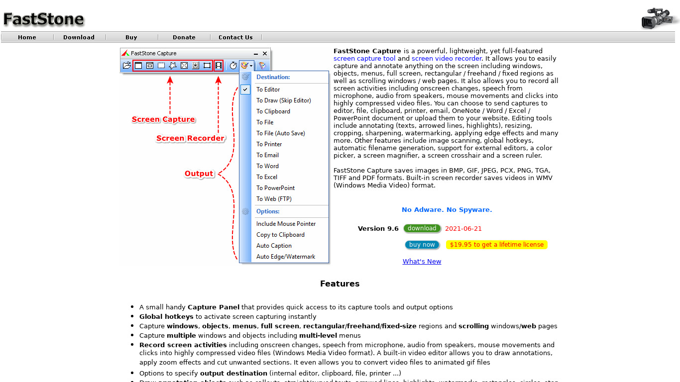The height and width of the screenshot is (382, 680).
Task: Toggle Include Mouse Pointer option
Action: click(x=286, y=224)
